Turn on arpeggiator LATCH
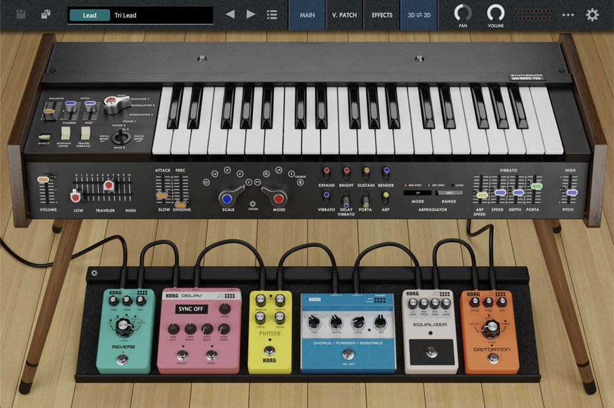The height and width of the screenshot is (408, 614). pyautogui.click(x=452, y=185)
